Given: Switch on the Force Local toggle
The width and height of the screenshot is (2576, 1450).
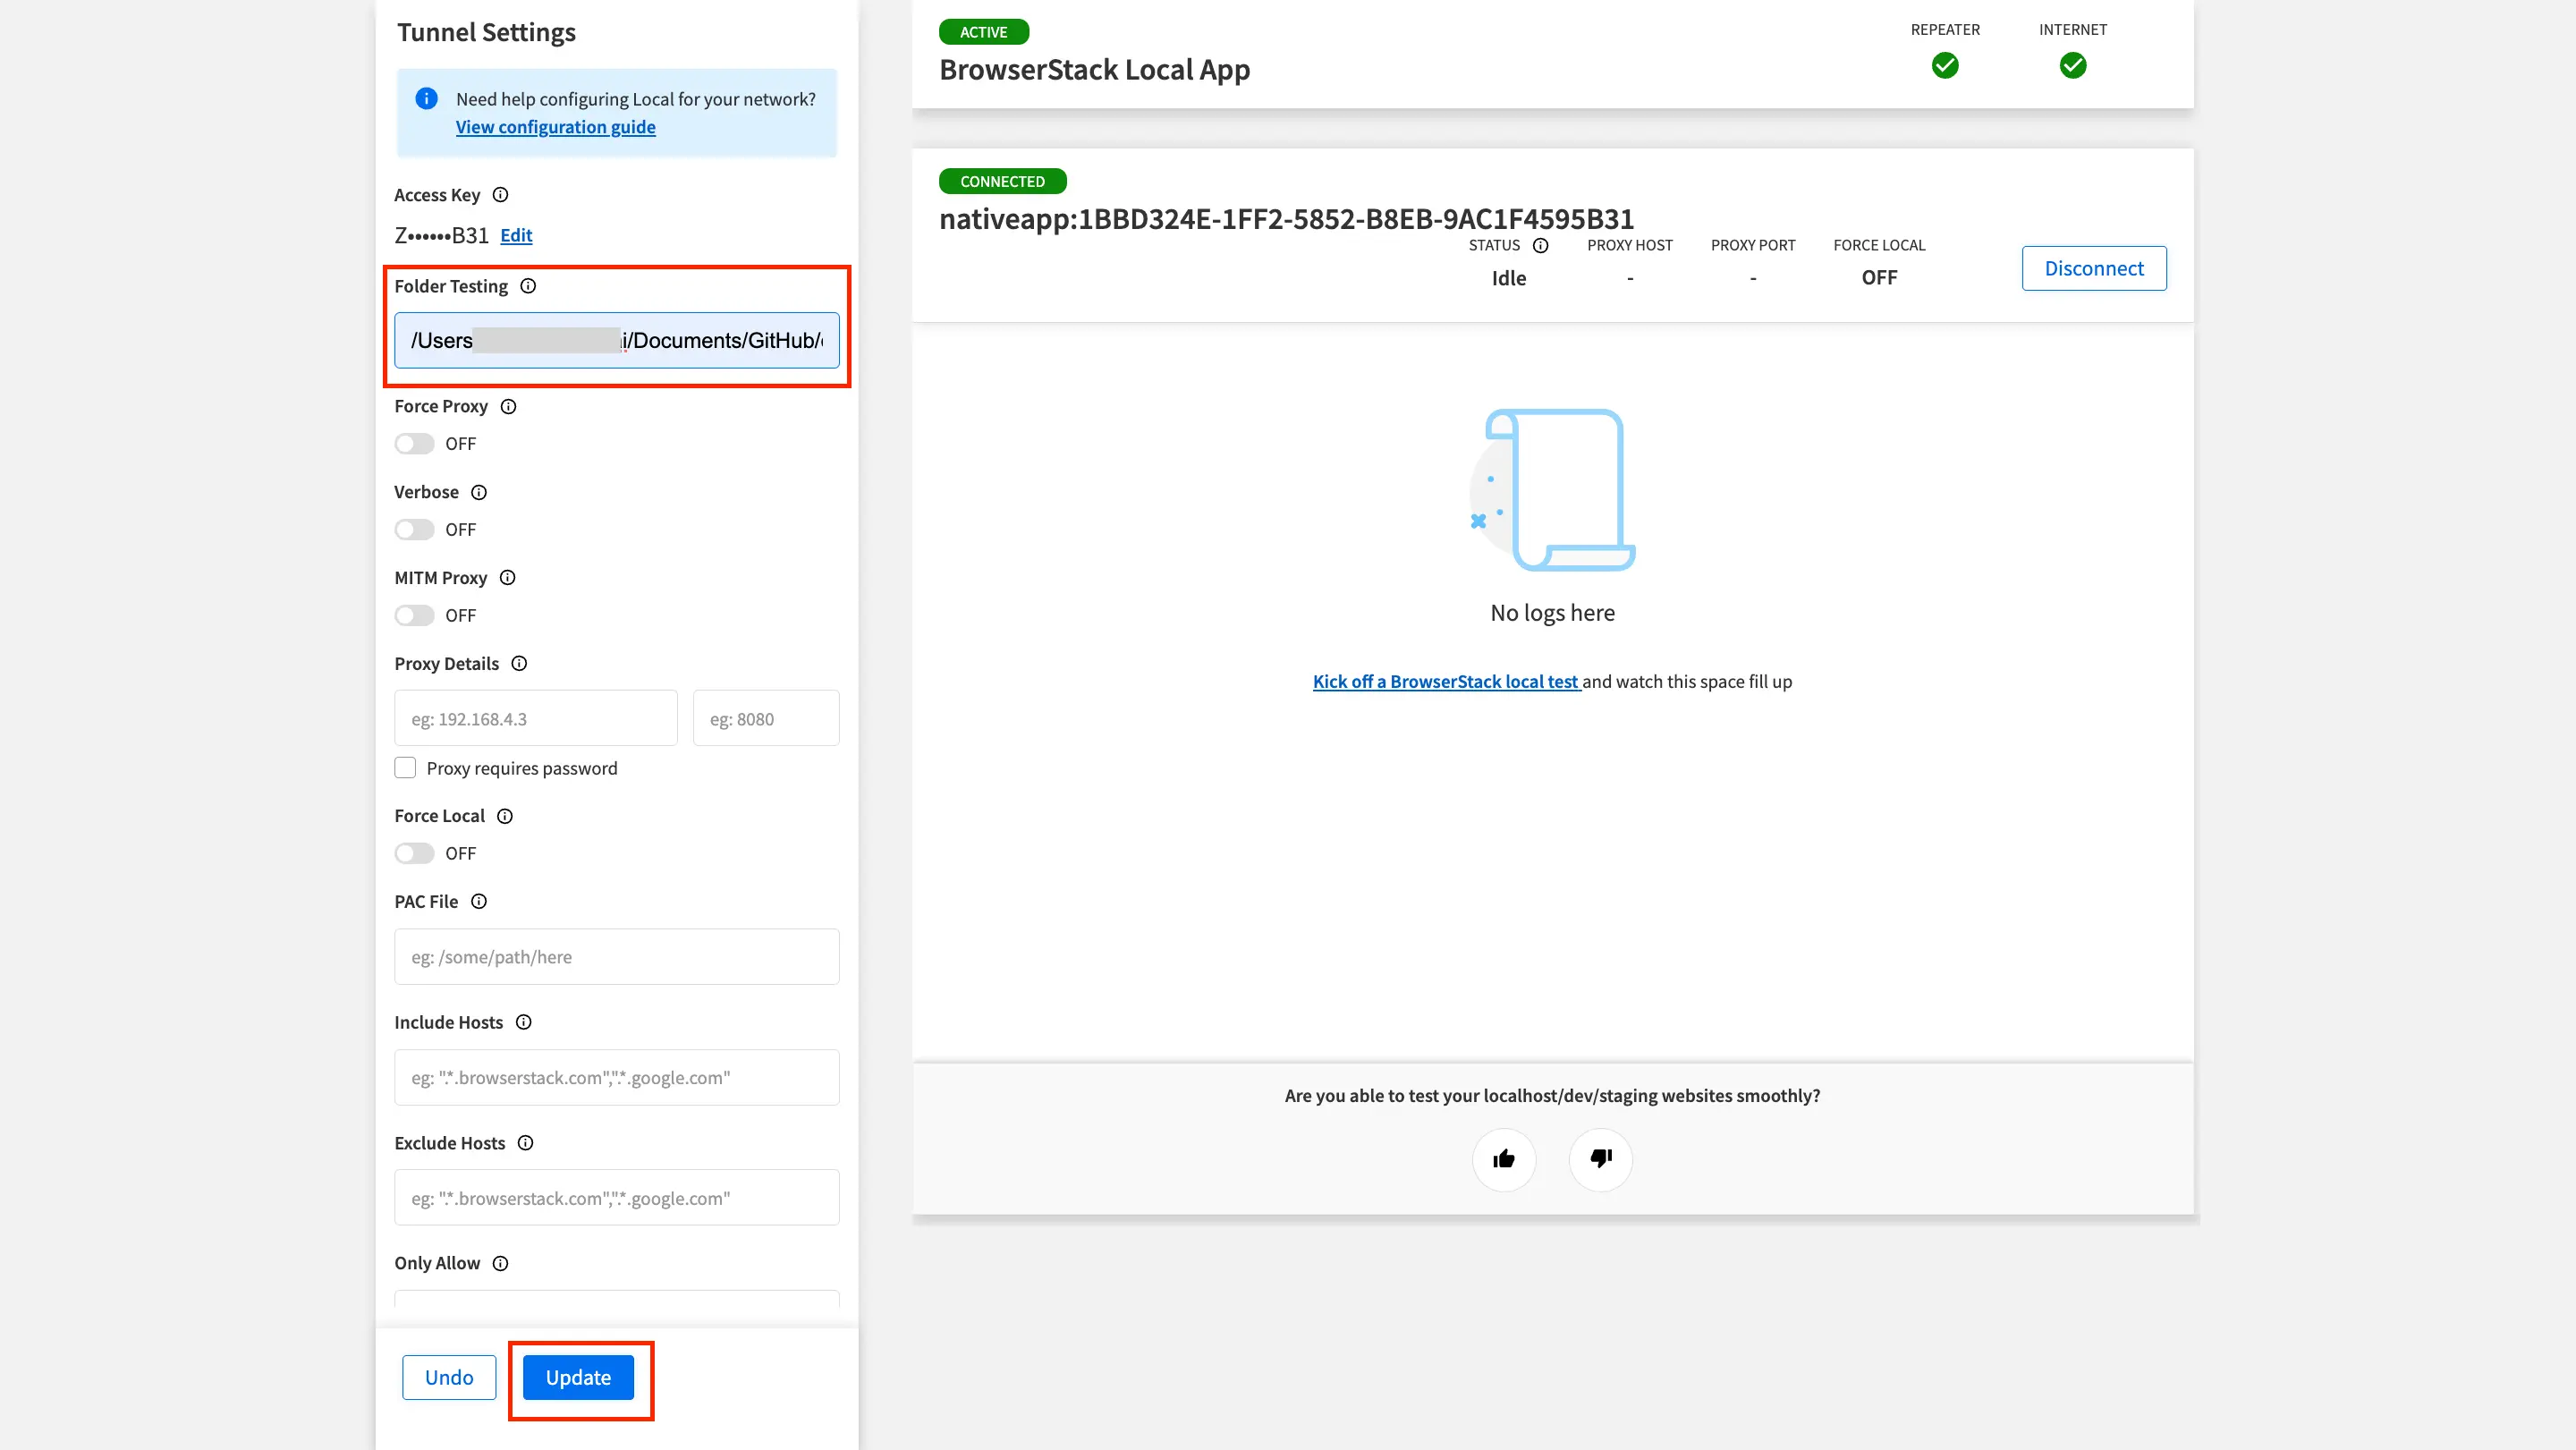Looking at the screenshot, I should point(414,853).
